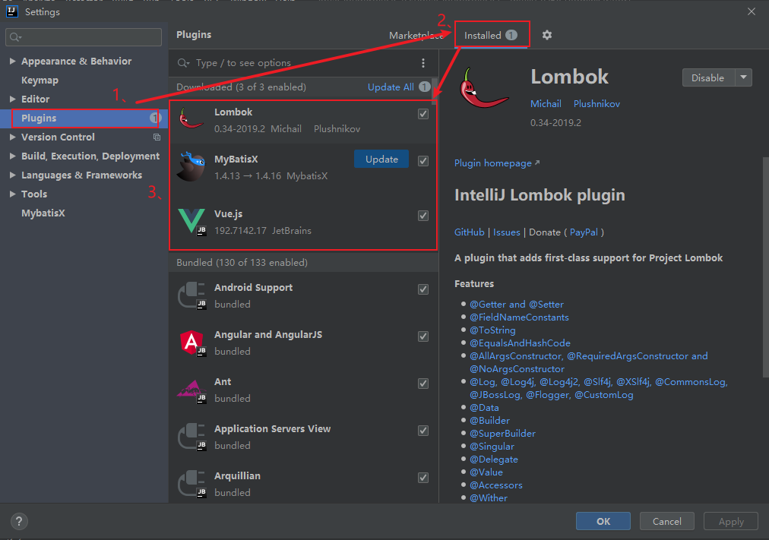Toggle the Ant plugin checkbox
Image resolution: width=769 pixels, height=540 pixels.
tap(423, 384)
